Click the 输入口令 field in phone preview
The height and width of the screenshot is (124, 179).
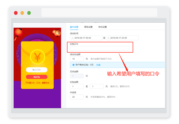37,70
